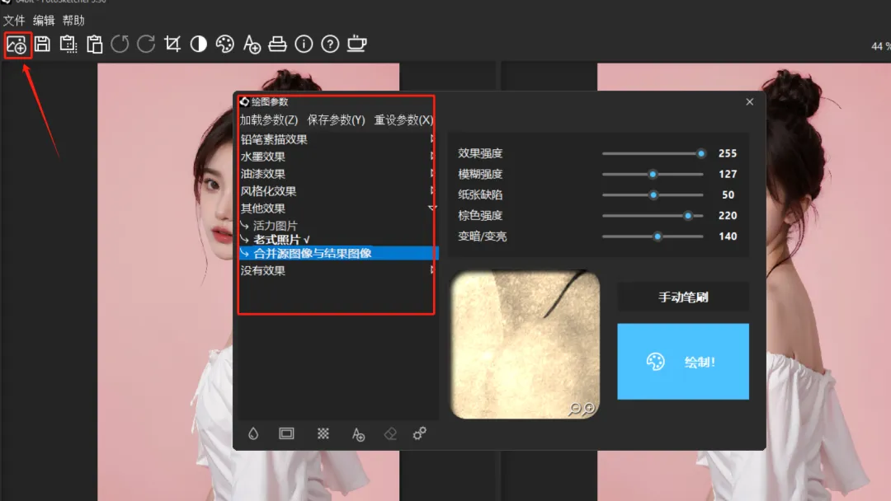The height and width of the screenshot is (501, 891).
Task: Adjust the 模糊强度 slider
Action: point(653,174)
